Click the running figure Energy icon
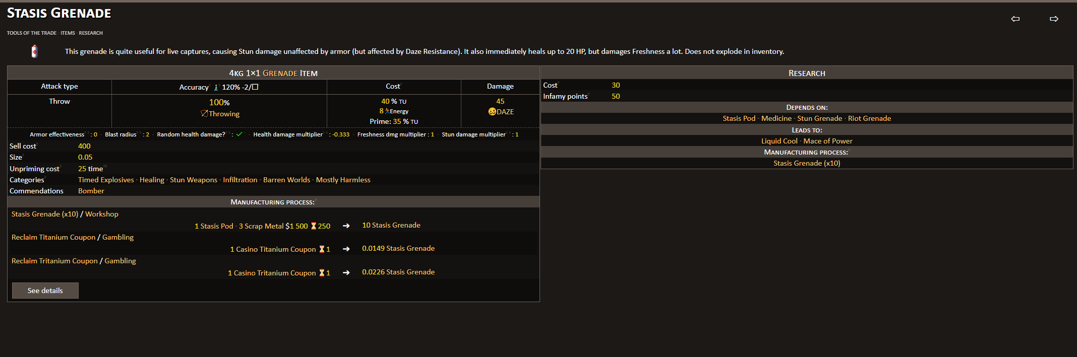This screenshot has height=357, width=1077. click(387, 111)
